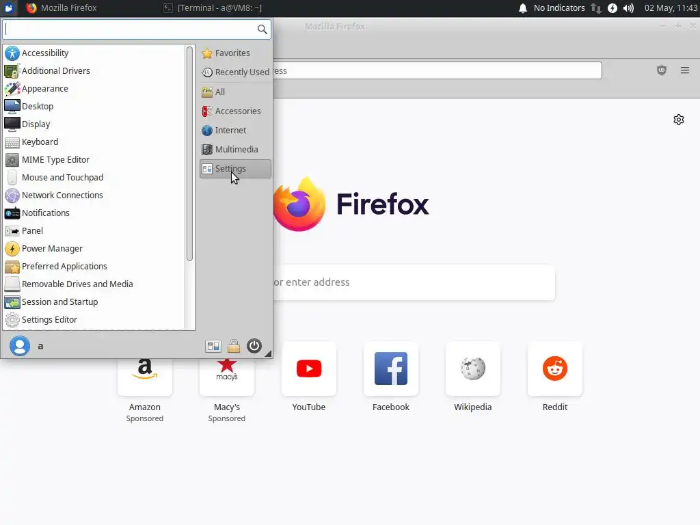700x525 pixels.
Task: Select the Accessories category
Action: click(x=235, y=111)
